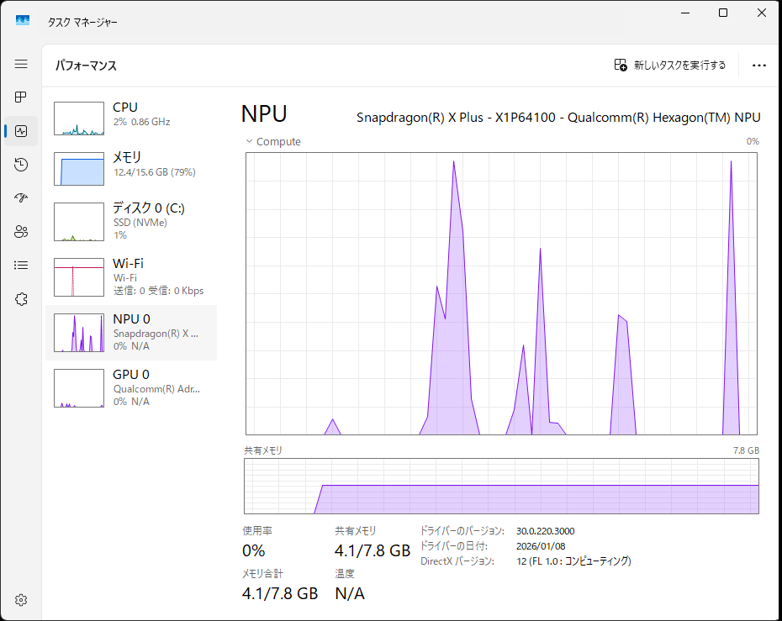This screenshot has width=782, height=621.
Task: Select the NPU 0 performance entry
Action: coord(131,333)
